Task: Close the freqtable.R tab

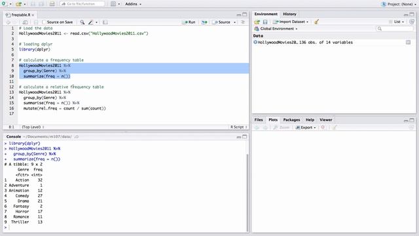Action: tap(33, 15)
